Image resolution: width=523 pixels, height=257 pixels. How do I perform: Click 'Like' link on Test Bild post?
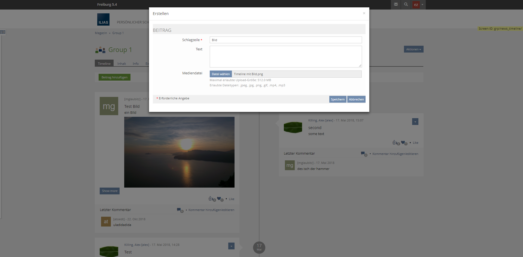click(x=232, y=199)
